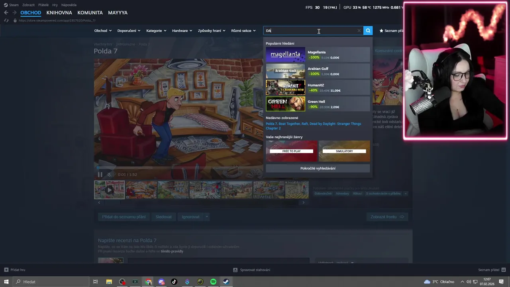Pause the Polda 7 trailer

(100, 175)
